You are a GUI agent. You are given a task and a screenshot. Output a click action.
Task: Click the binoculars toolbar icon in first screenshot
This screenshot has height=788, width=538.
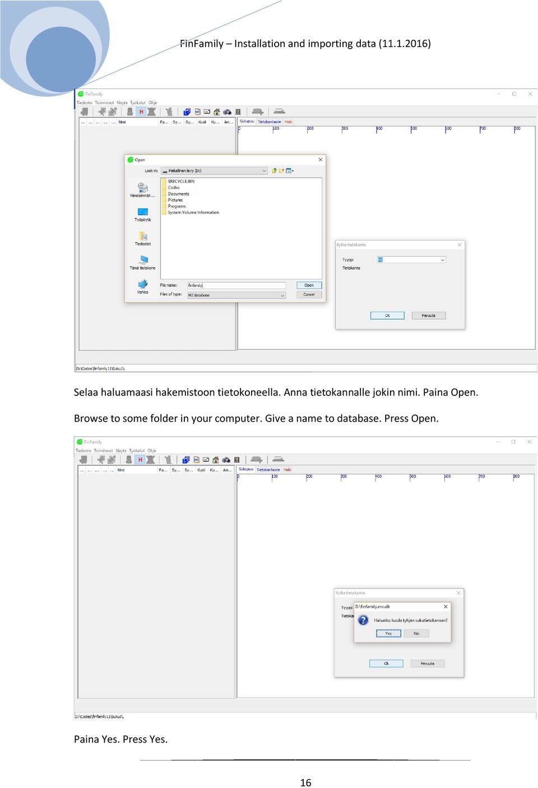[x=227, y=112]
